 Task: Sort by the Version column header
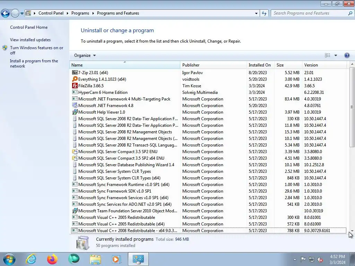(x=324, y=65)
